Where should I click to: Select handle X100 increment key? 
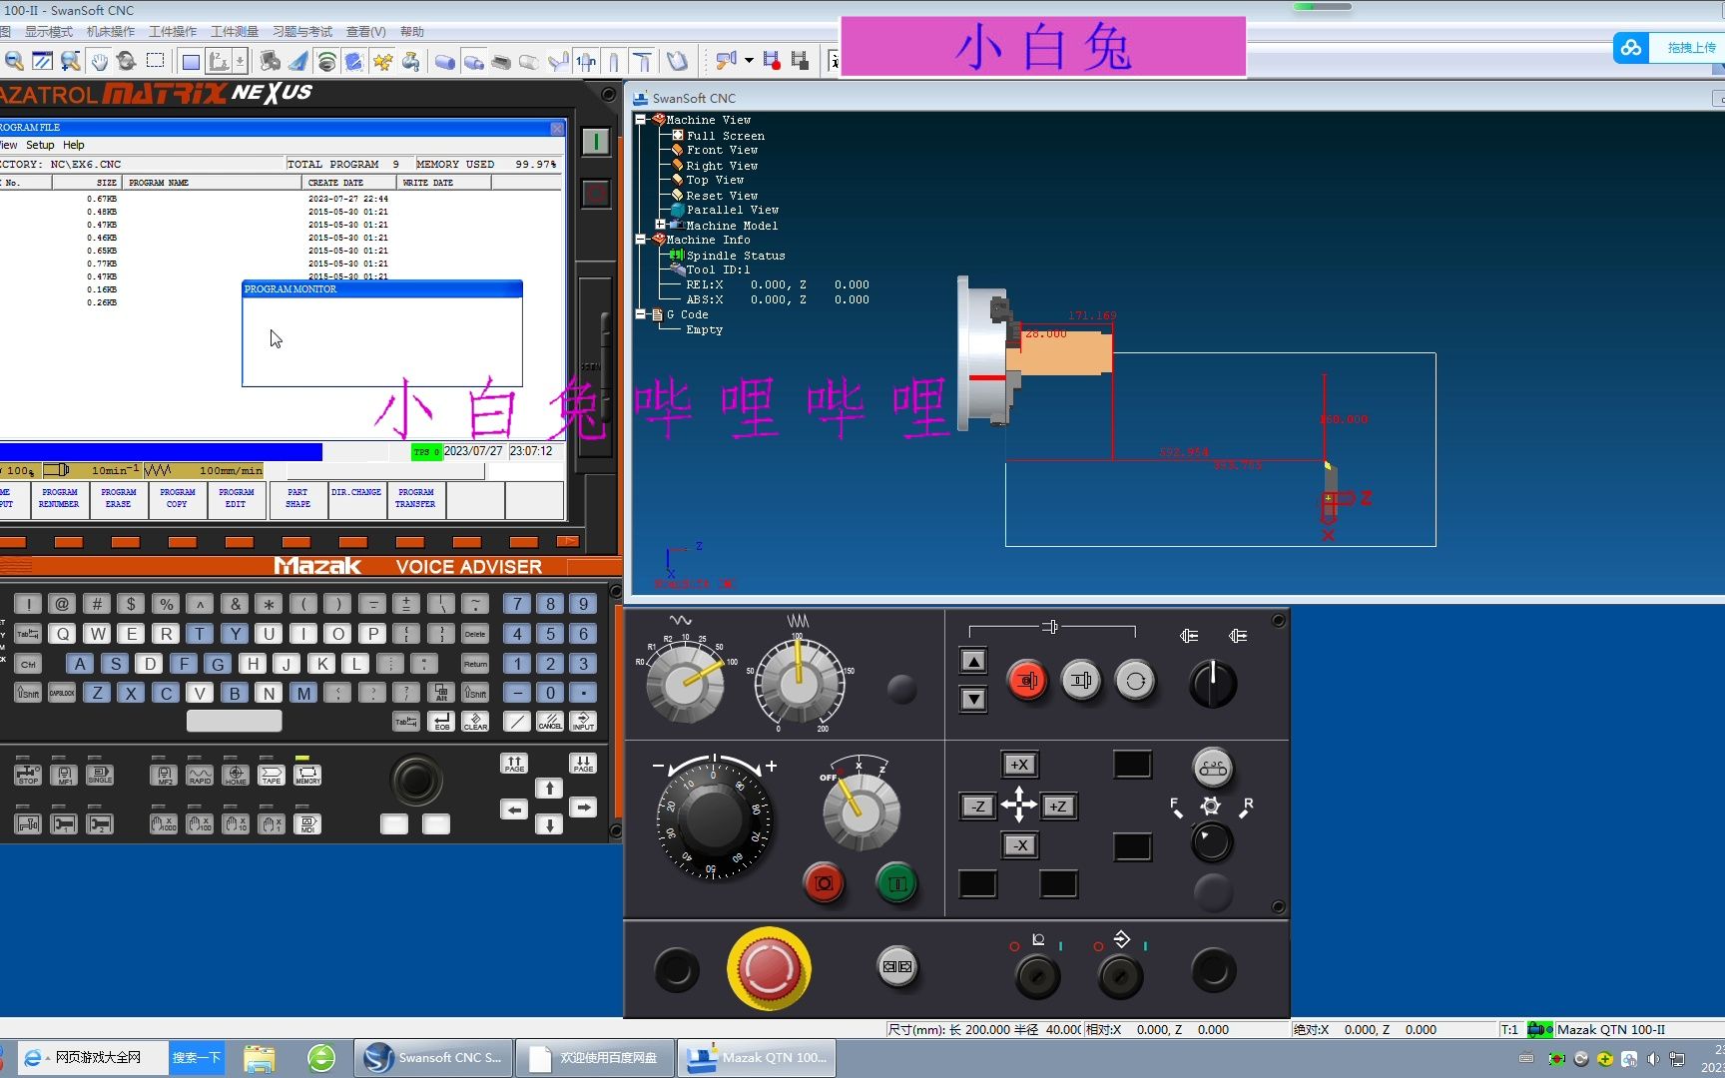tap(200, 823)
